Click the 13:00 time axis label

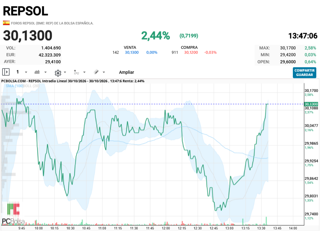point(229,228)
